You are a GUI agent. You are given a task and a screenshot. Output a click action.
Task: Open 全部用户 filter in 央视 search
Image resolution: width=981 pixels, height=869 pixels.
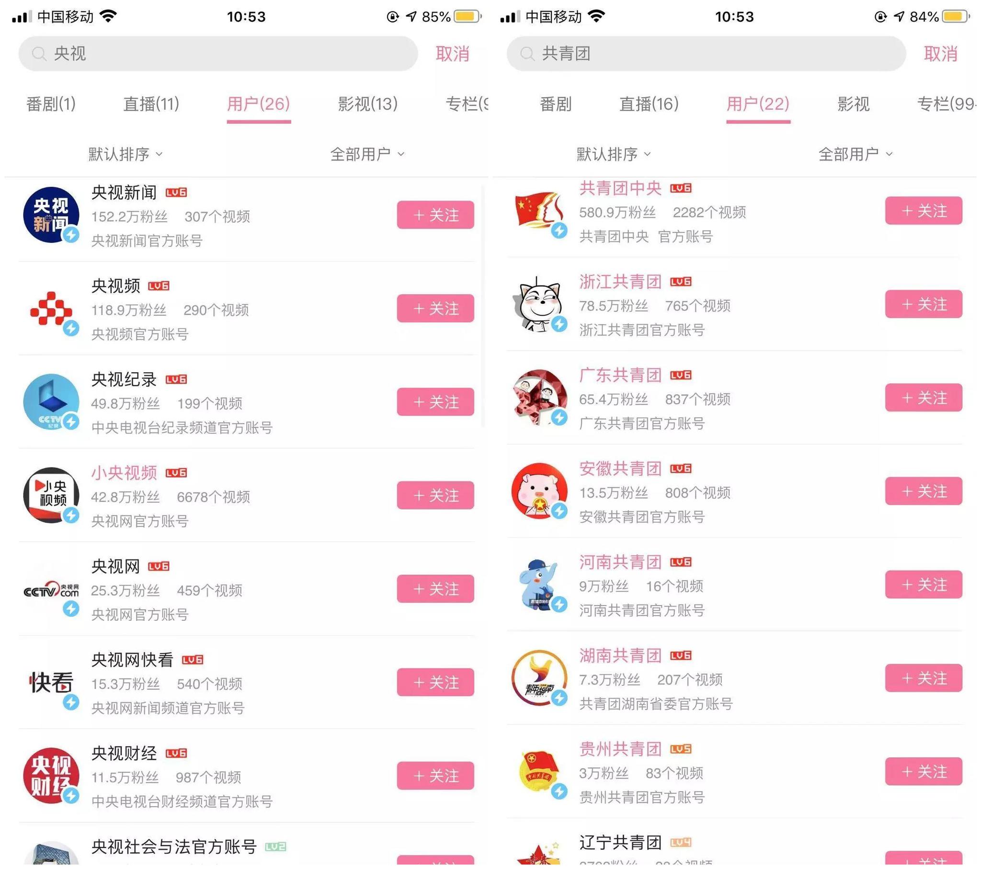(367, 154)
